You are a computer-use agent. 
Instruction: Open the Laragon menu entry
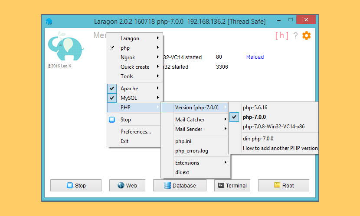(x=134, y=38)
